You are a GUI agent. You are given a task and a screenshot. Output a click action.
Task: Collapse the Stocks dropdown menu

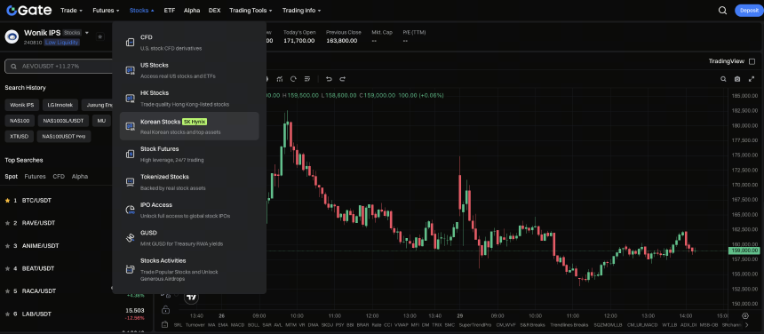coord(142,11)
